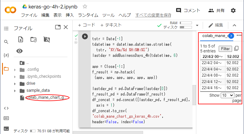Expand the .ipynb_checkpoints folder

(x=15, y=77)
